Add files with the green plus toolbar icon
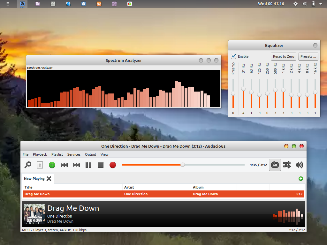 coord(52,165)
